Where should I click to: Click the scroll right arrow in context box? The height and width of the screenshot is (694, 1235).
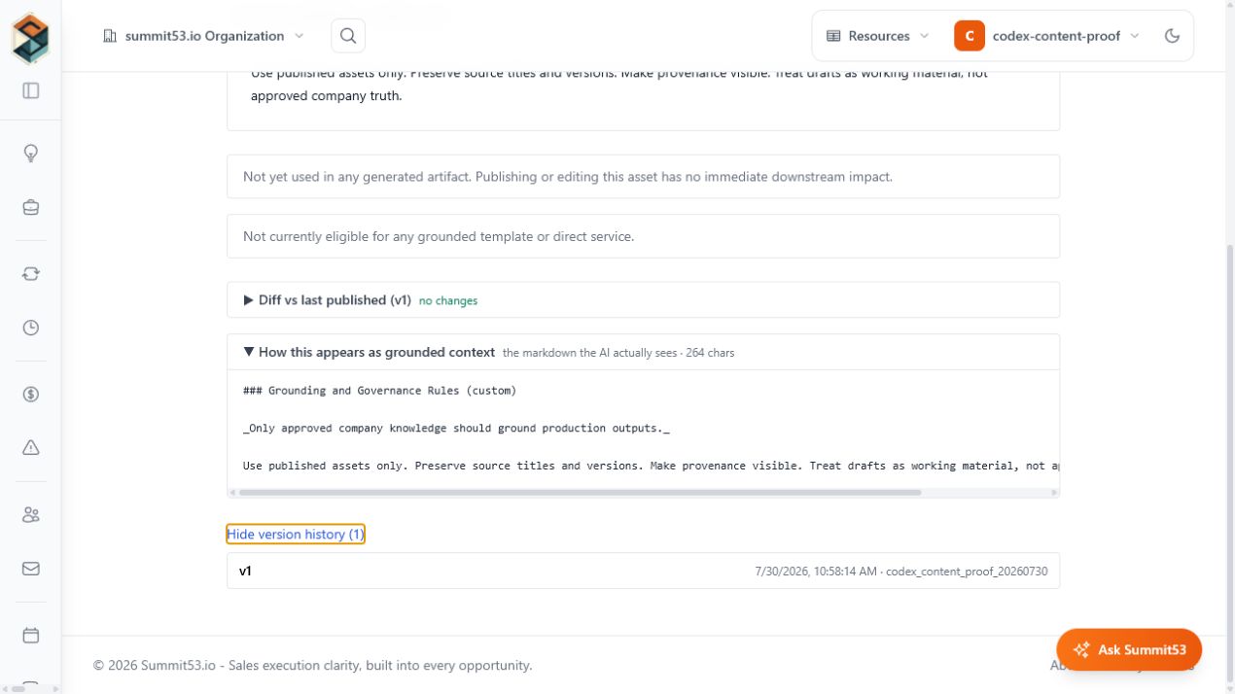tap(1054, 493)
